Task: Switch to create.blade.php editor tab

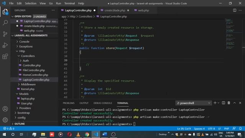Action: pyautogui.click(x=115, y=10)
